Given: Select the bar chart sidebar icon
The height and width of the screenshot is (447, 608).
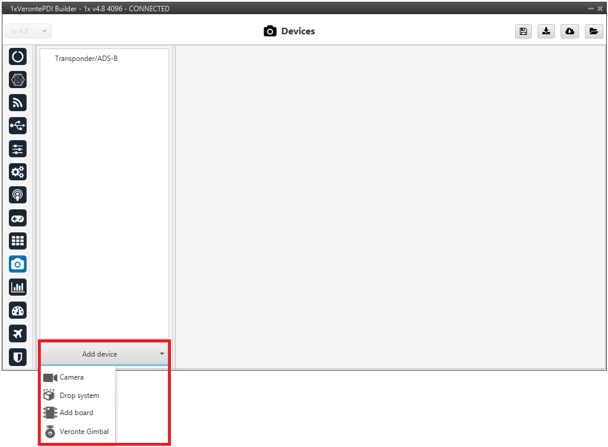Looking at the screenshot, I should pos(18,287).
